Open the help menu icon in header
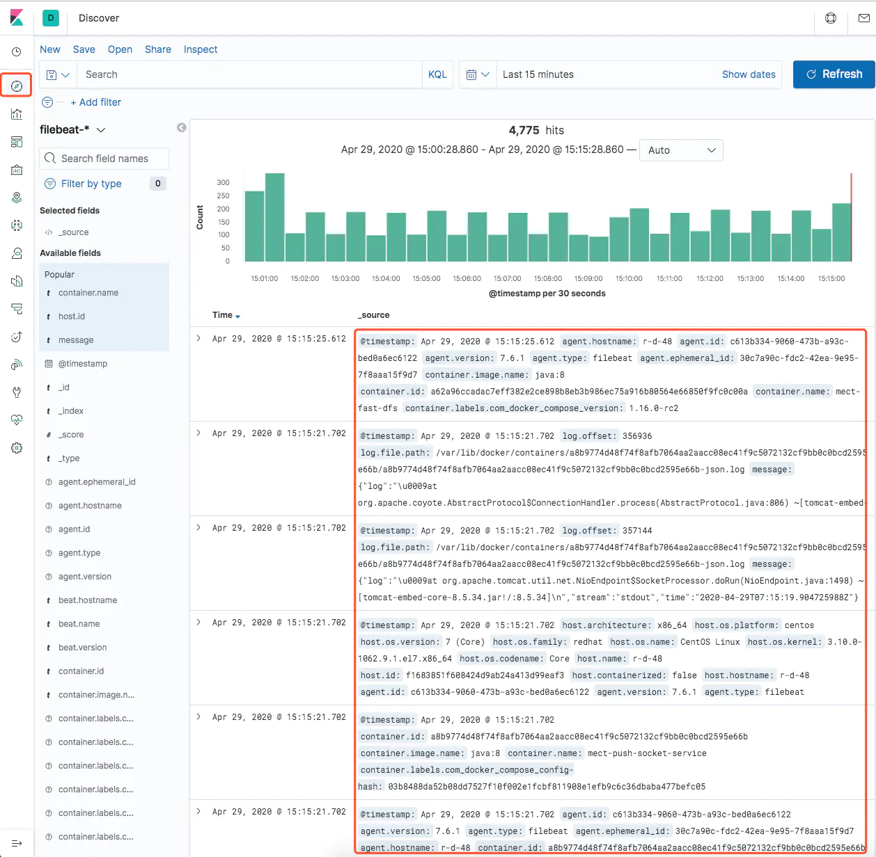Viewport: 876px width, 857px height. (831, 18)
